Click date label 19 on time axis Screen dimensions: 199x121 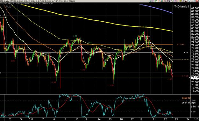coord(141,119)
